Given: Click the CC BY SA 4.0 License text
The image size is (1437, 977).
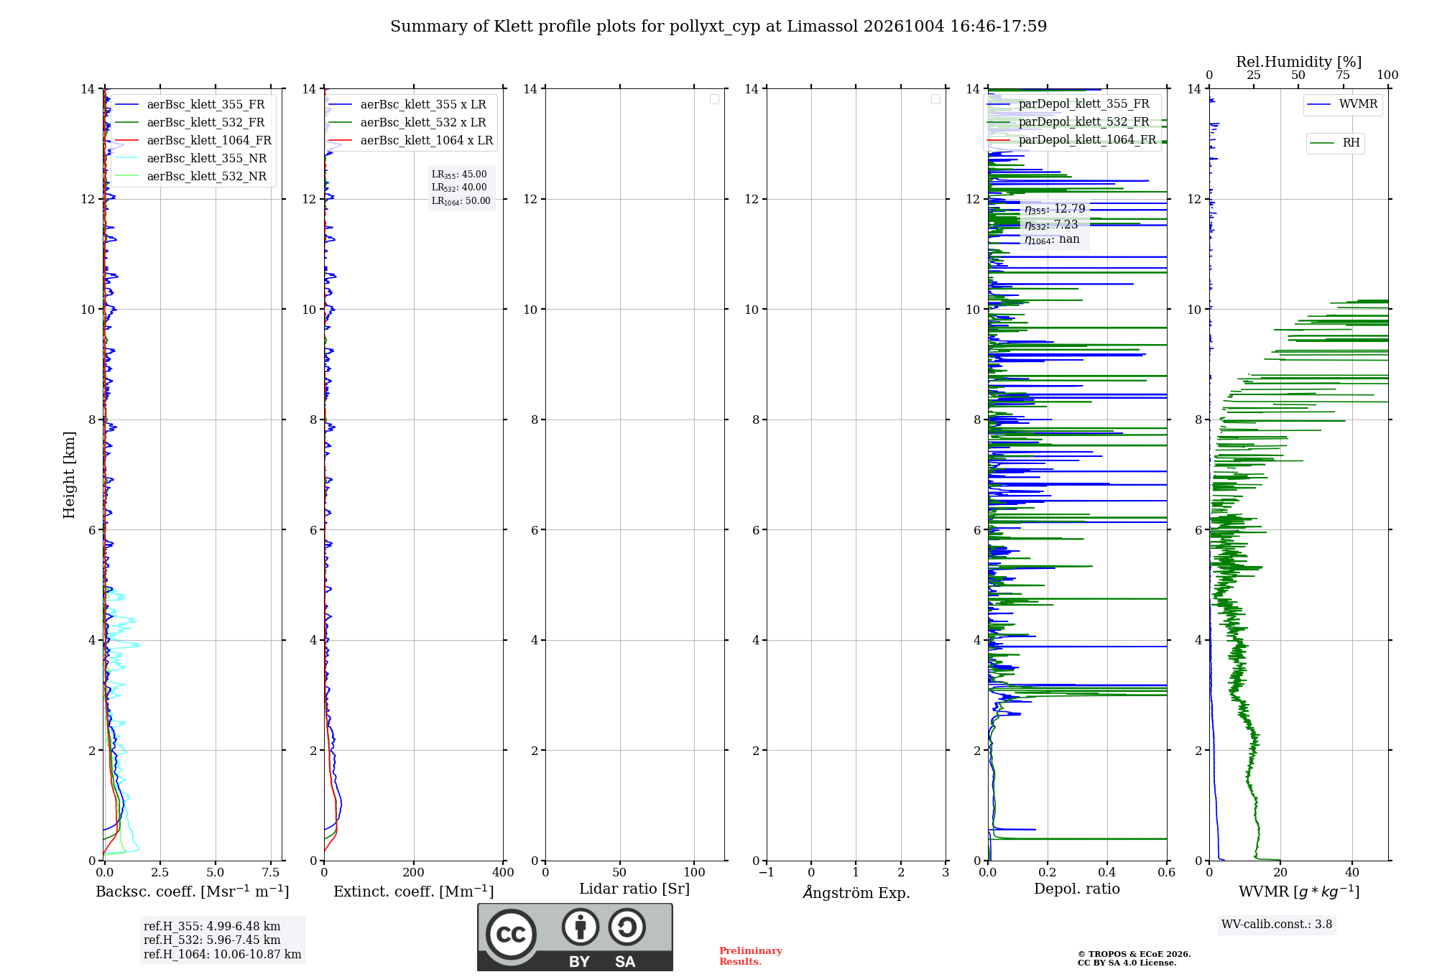Looking at the screenshot, I should pyautogui.click(x=1127, y=963).
